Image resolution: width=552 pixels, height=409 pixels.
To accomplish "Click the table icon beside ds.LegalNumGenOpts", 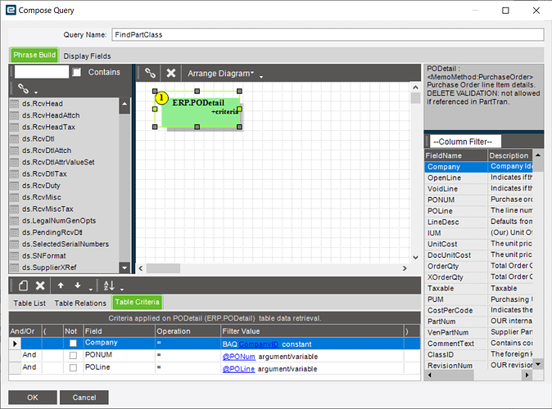I will 14,221.
